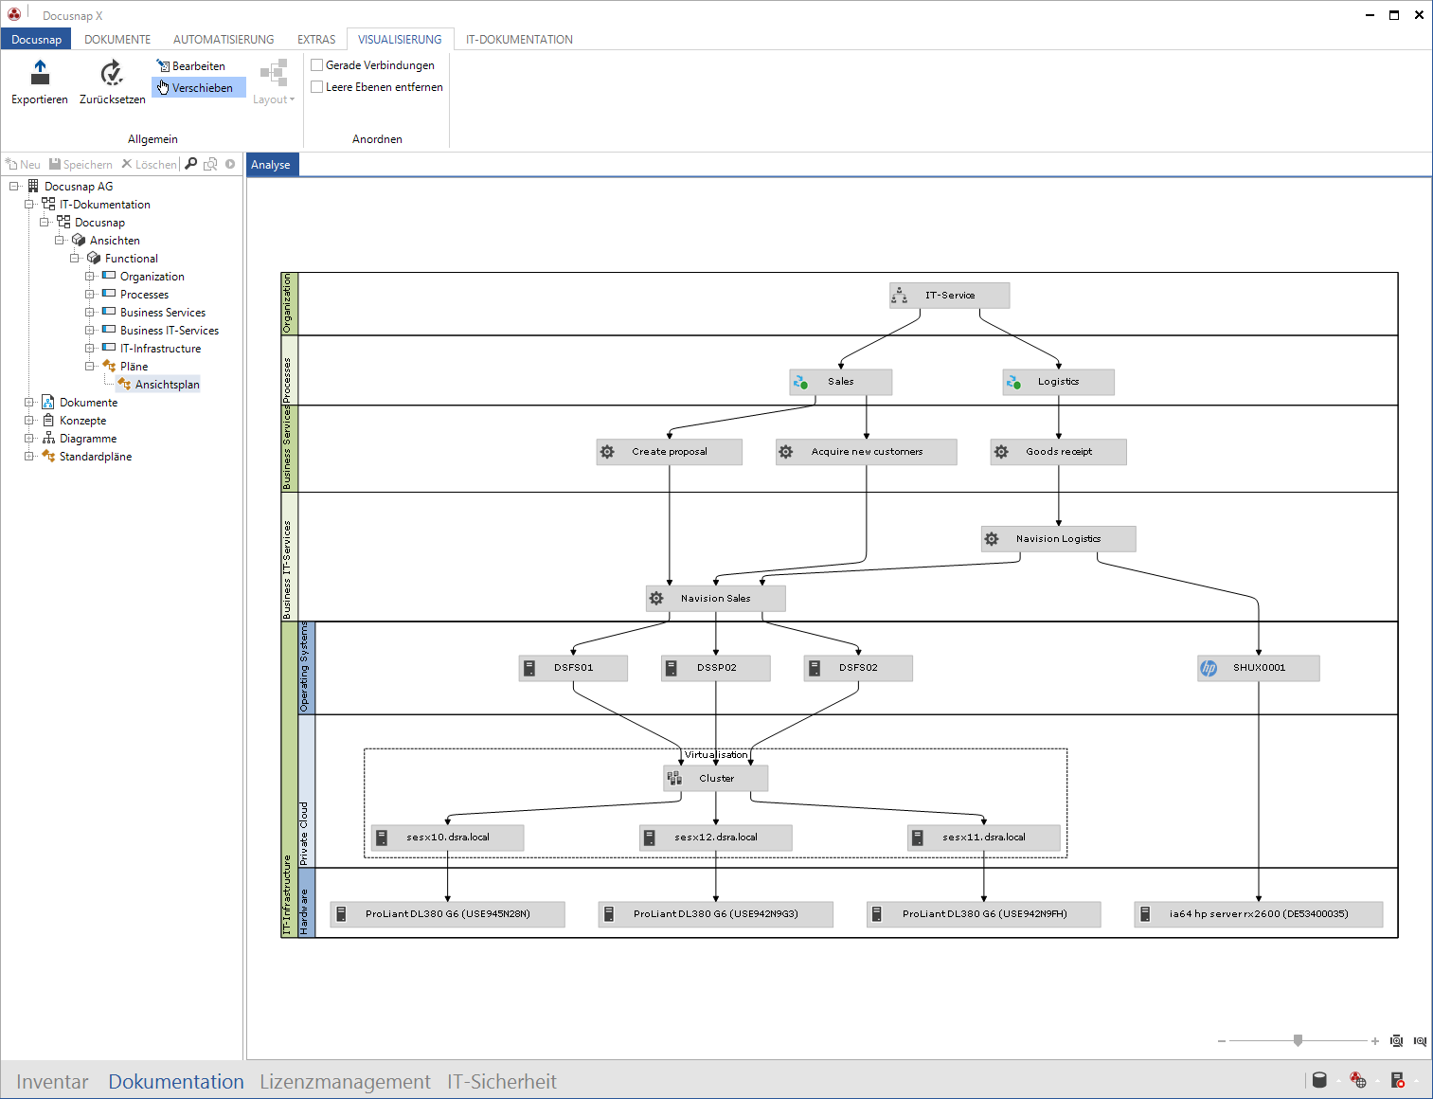This screenshot has width=1433, height=1099.
Task: Collapse the Functional tree node
Action: pos(75,259)
